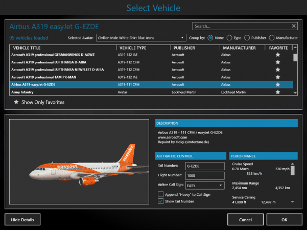Select Group by Manufacturer radio button

[x=272, y=38]
